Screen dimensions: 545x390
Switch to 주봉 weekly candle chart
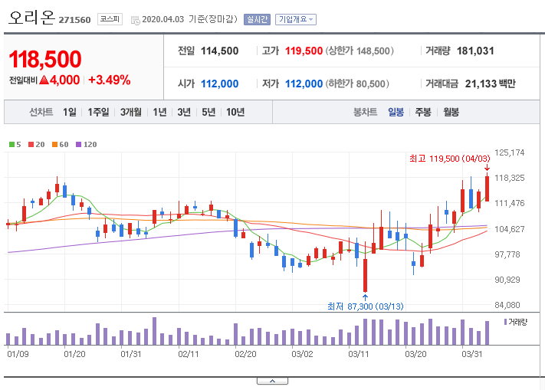click(x=423, y=112)
